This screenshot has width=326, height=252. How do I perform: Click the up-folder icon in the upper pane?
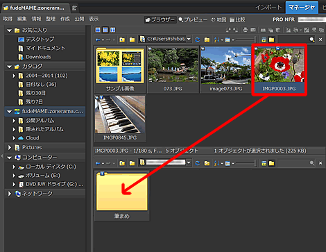click(122, 40)
